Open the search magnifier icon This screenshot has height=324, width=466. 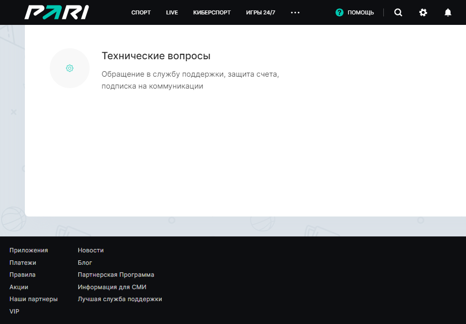click(398, 12)
